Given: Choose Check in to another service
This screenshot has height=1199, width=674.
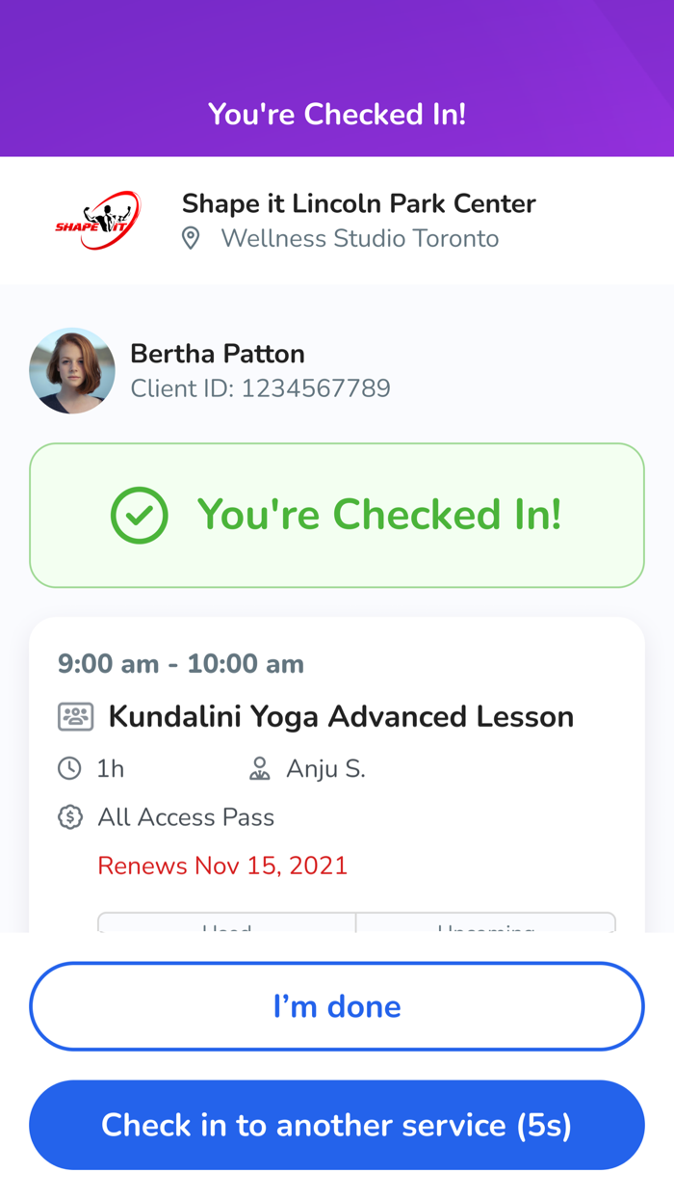Looking at the screenshot, I should [x=336, y=1125].
